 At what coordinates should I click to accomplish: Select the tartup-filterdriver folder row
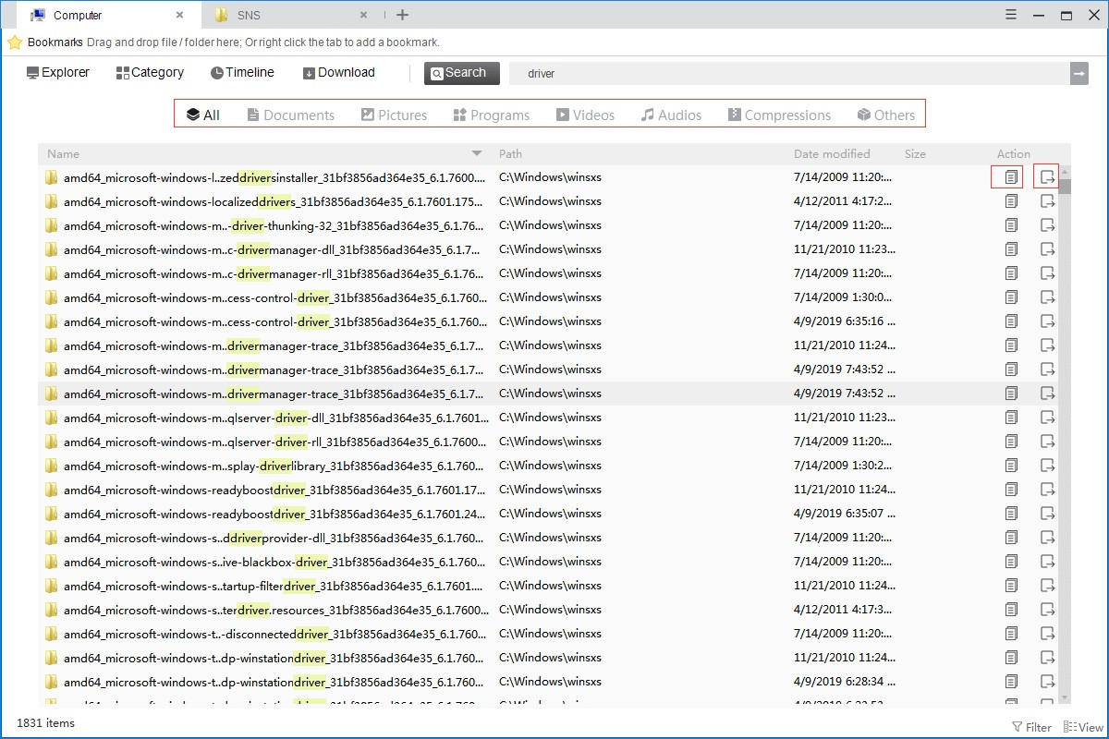[548, 585]
